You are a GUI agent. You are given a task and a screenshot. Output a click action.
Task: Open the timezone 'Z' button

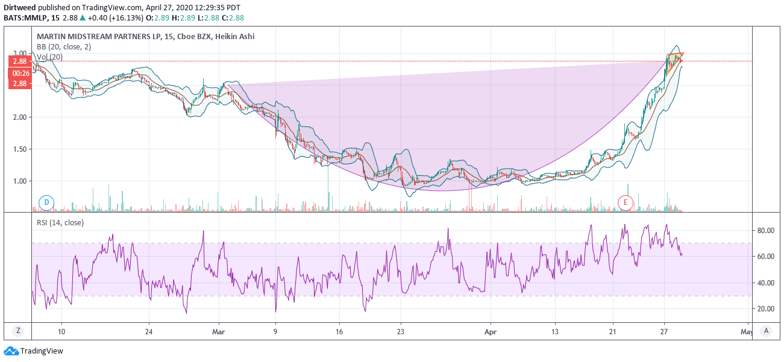click(18, 331)
